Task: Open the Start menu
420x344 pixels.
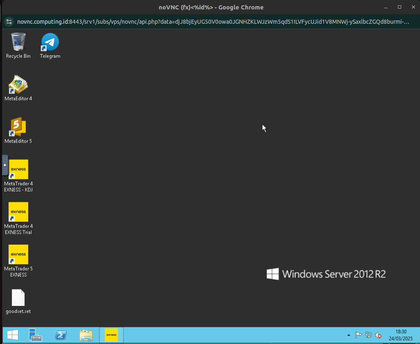Action: (x=12, y=335)
